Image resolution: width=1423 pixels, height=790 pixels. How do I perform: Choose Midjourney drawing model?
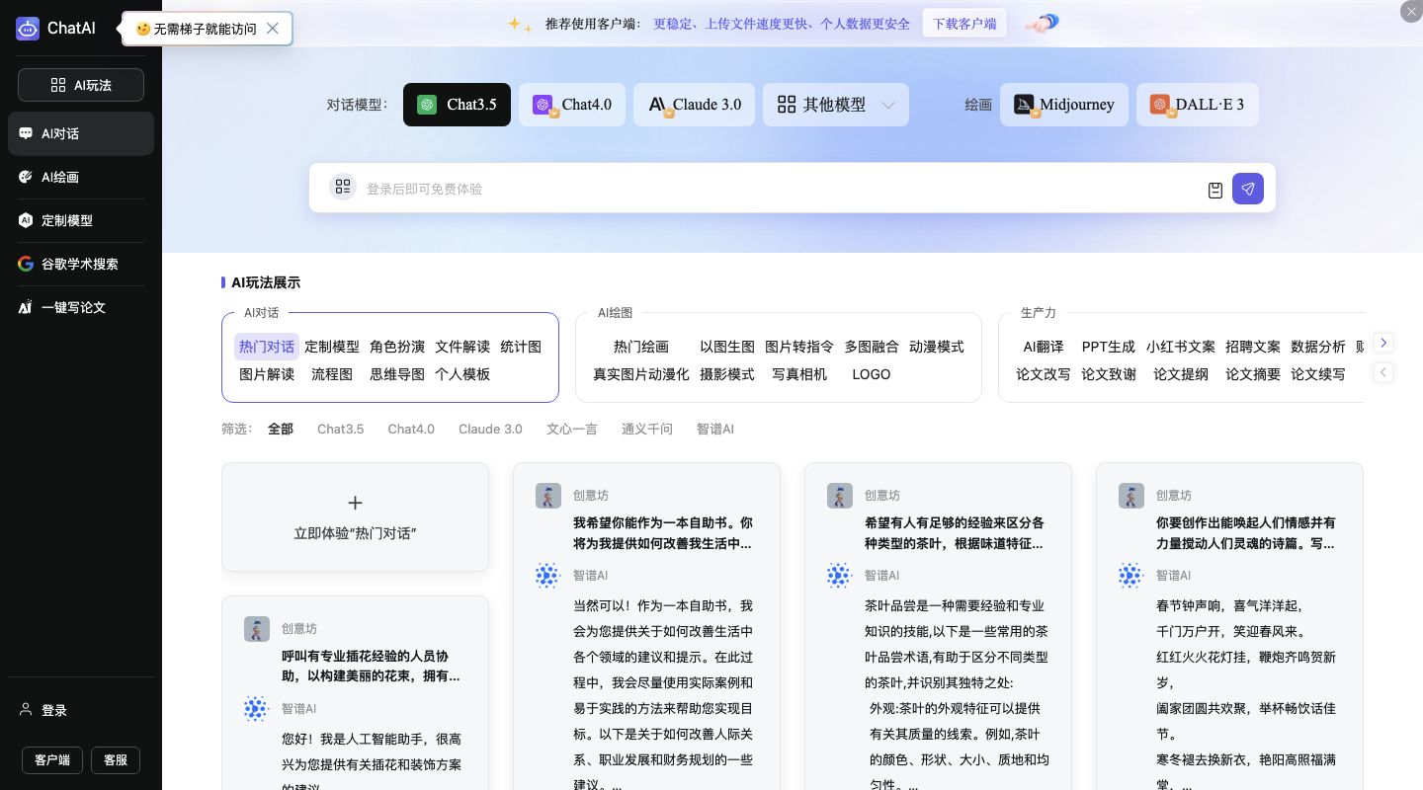1064,105
